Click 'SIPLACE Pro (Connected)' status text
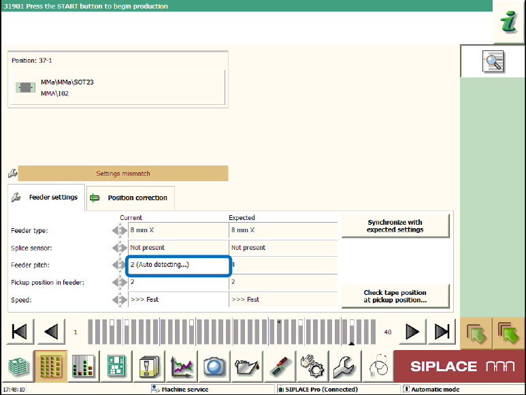 [x=321, y=390]
